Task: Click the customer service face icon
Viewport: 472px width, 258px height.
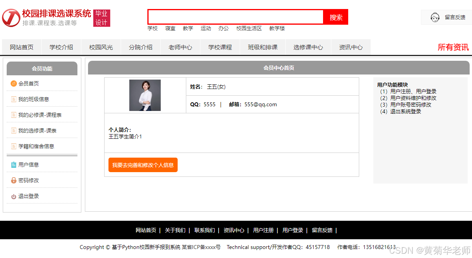Action: click(435, 17)
